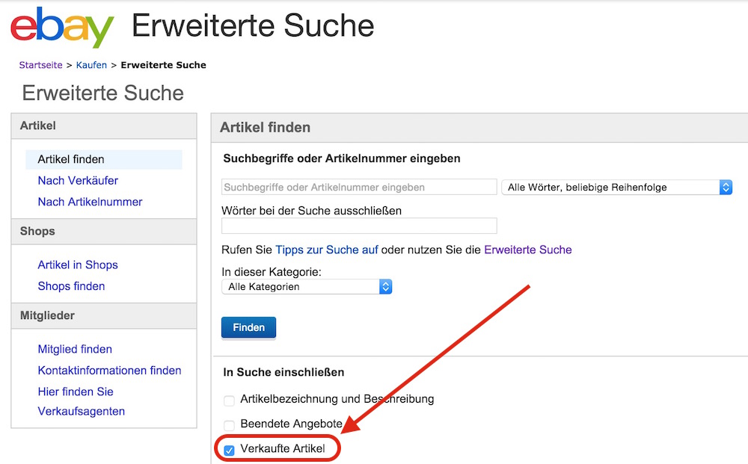
Task: Focus the Suchbegriffe oder Artikelnummer field
Action: click(359, 188)
